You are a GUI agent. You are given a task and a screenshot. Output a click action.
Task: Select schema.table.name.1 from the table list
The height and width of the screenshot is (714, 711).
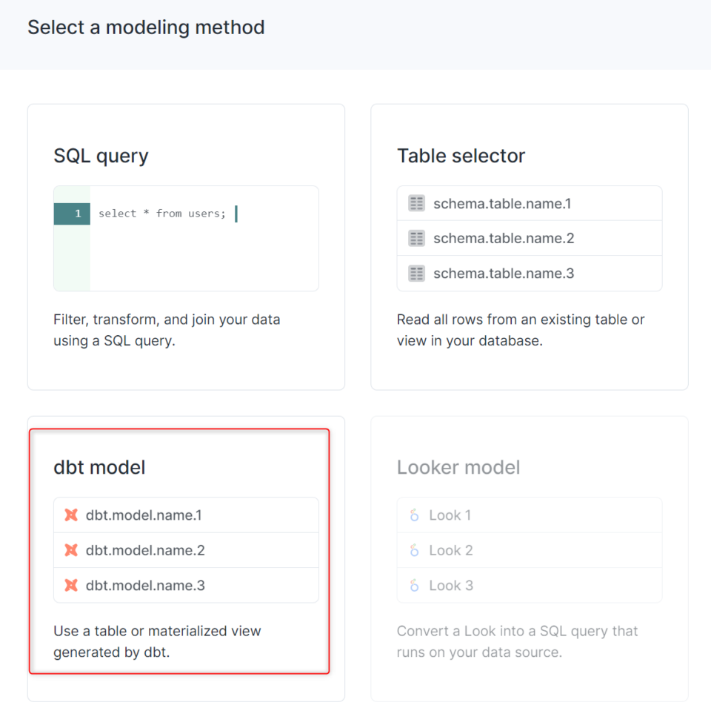pos(504,203)
